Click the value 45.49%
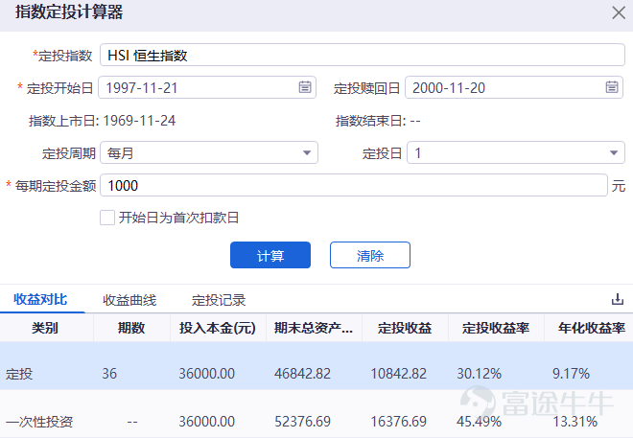This screenshot has width=633, height=438. pos(480,422)
